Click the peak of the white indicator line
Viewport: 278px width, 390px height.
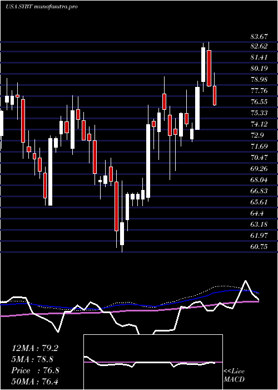pyautogui.click(x=246, y=281)
